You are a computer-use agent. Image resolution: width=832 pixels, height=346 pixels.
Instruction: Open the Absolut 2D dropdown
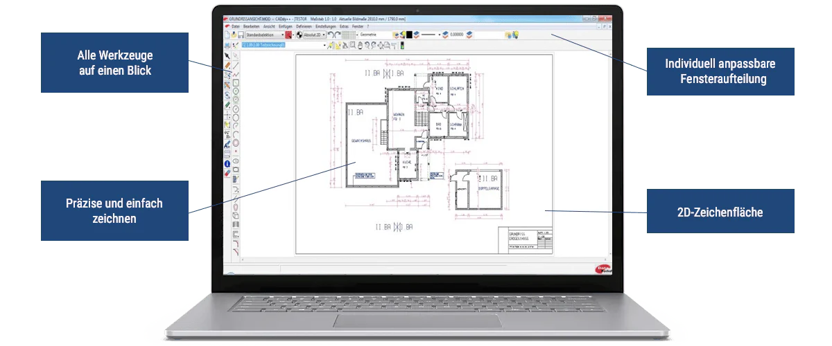[x=315, y=34]
